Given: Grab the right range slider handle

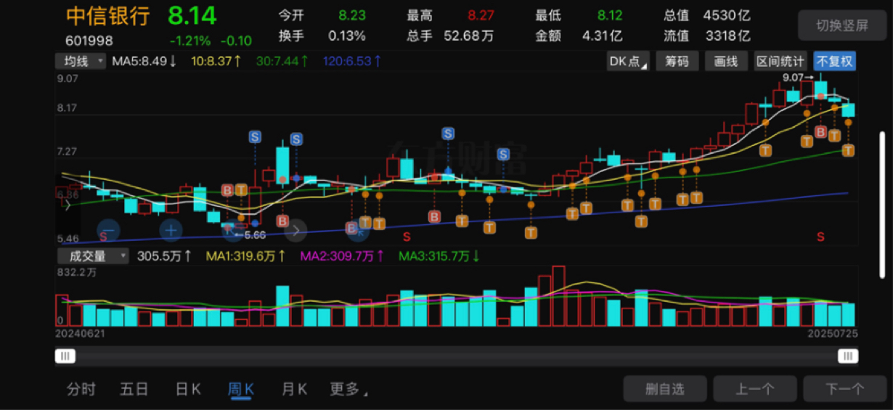Looking at the screenshot, I should click(847, 356).
